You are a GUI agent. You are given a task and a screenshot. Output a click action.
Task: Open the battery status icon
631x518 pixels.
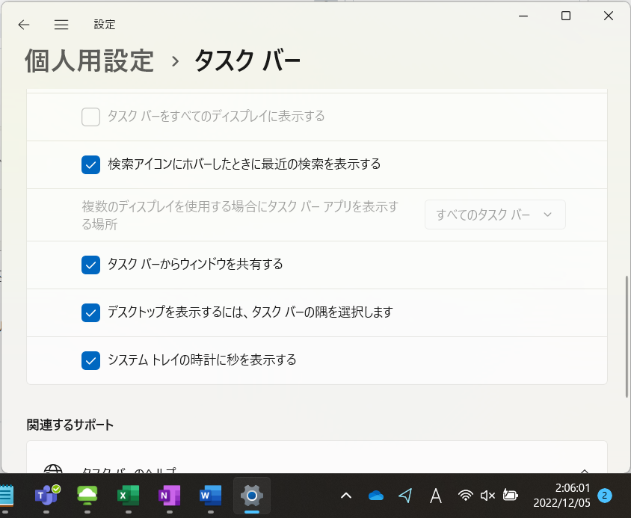(x=510, y=496)
